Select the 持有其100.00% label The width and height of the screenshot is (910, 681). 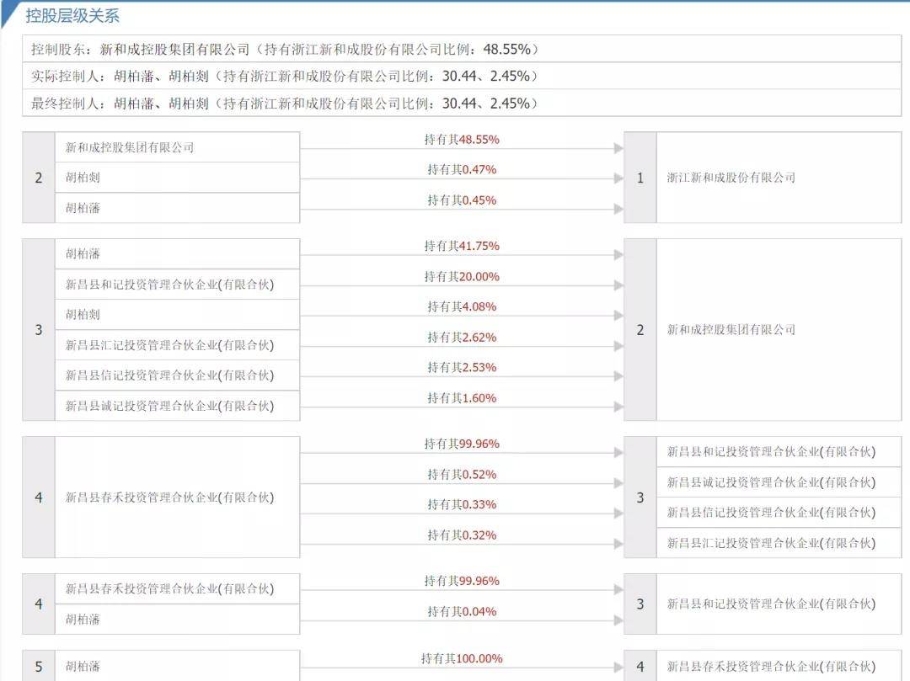click(x=462, y=658)
